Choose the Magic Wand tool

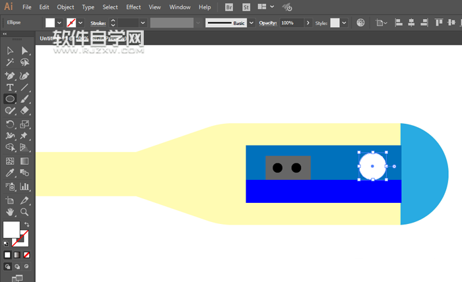10,63
